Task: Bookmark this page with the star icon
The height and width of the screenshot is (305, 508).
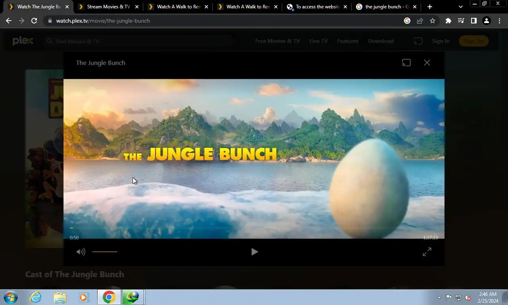Action: click(433, 21)
